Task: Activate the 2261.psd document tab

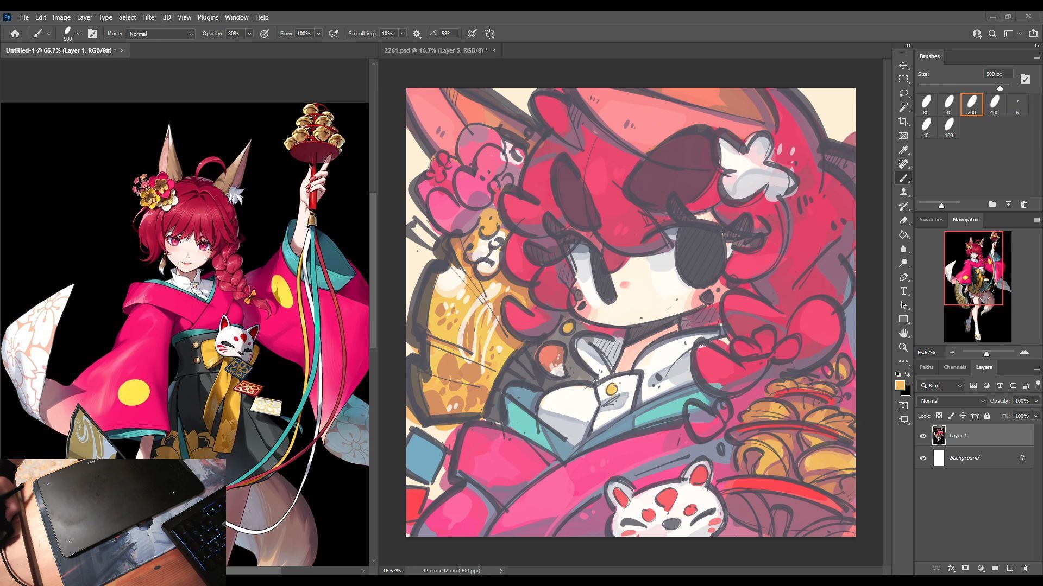Action: pyautogui.click(x=436, y=50)
